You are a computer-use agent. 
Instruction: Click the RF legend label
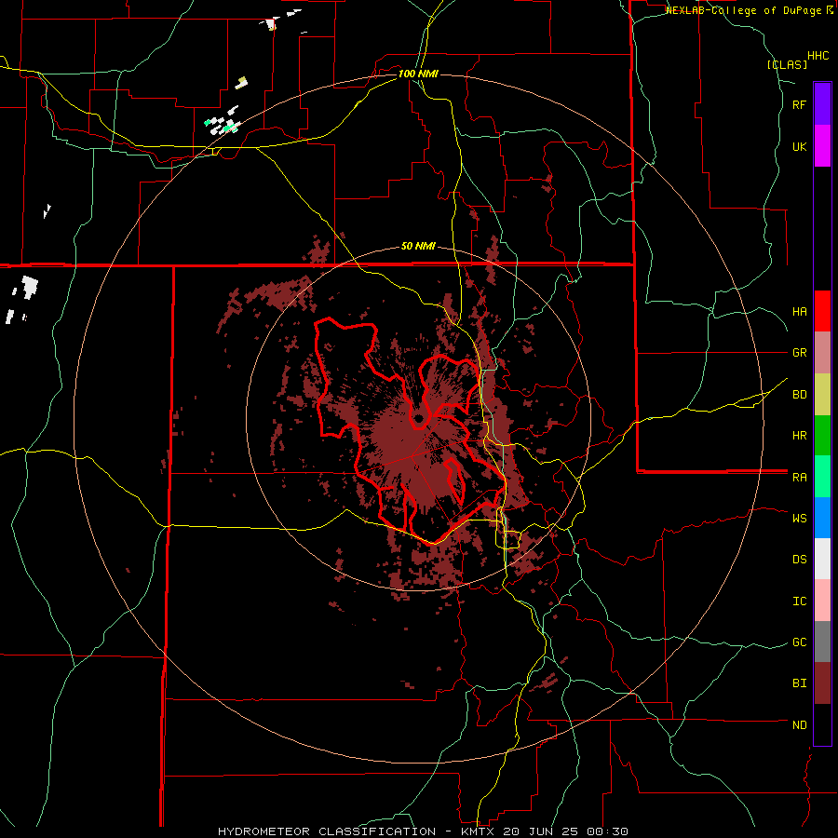coord(800,104)
